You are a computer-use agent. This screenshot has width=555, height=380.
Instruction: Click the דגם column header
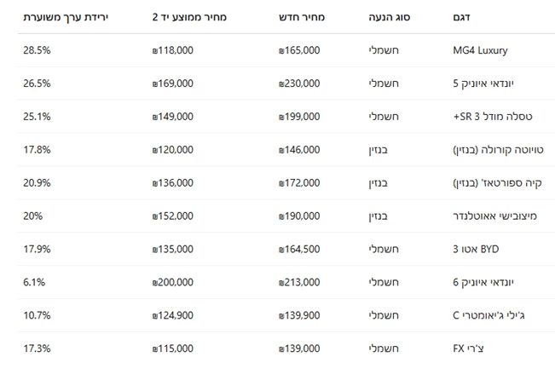[461, 17]
